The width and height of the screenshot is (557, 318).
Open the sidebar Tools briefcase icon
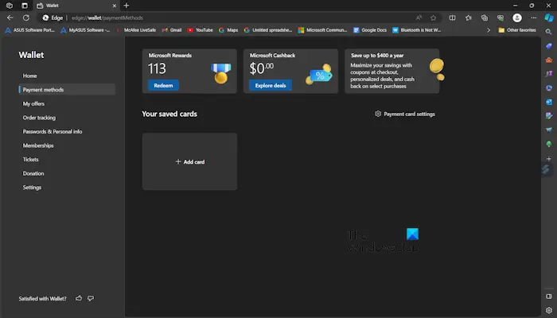tap(549, 60)
